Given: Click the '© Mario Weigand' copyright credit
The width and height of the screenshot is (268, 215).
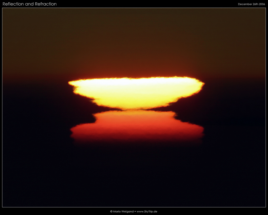Looking at the screenshot, I should tap(122, 212).
